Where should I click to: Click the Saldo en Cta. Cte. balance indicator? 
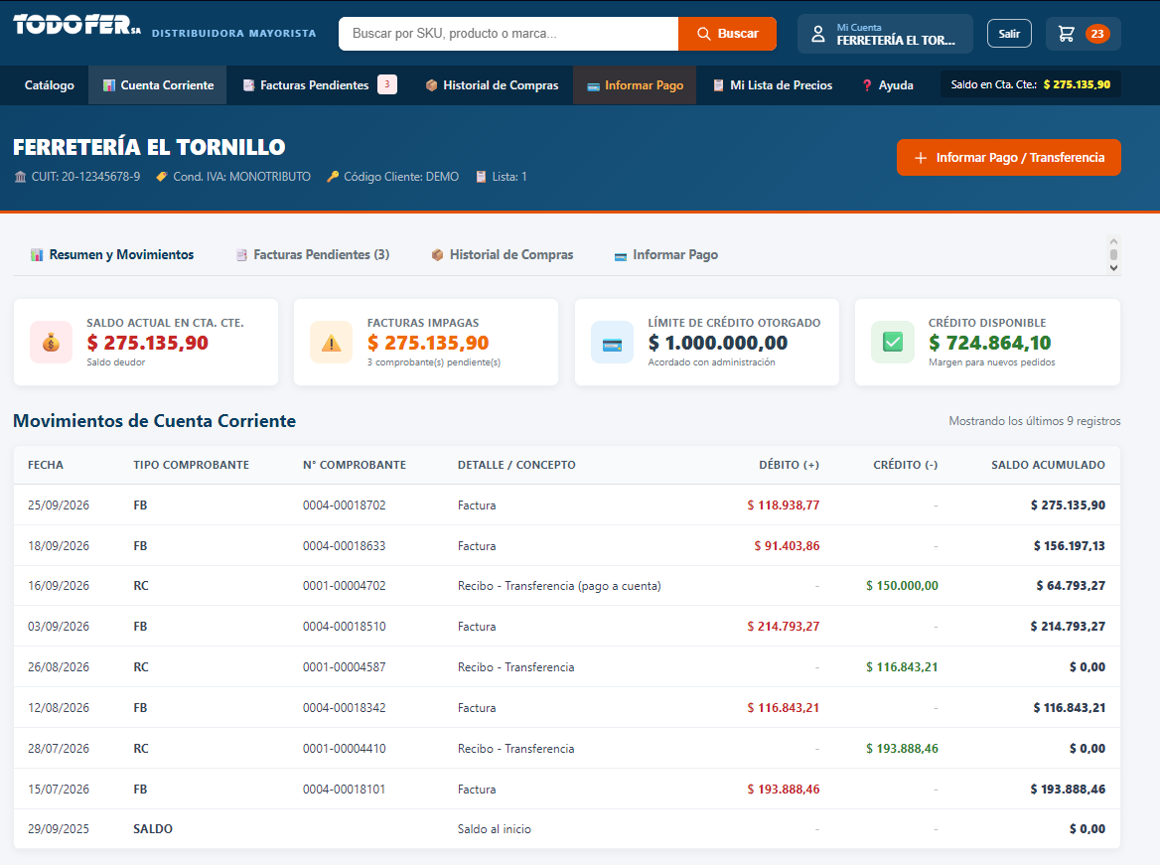coord(1031,84)
